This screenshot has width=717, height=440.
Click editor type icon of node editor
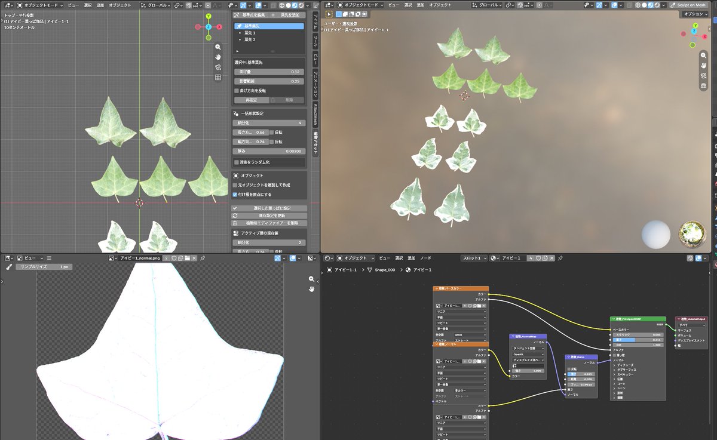(330, 258)
